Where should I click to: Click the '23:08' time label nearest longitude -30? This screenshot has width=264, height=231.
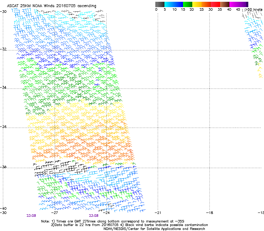tap(31, 216)
